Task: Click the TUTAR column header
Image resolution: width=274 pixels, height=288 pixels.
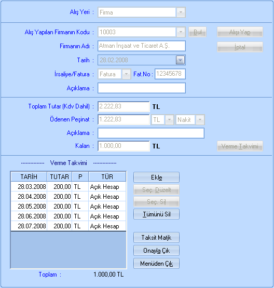Action: (x=60, y=177)
